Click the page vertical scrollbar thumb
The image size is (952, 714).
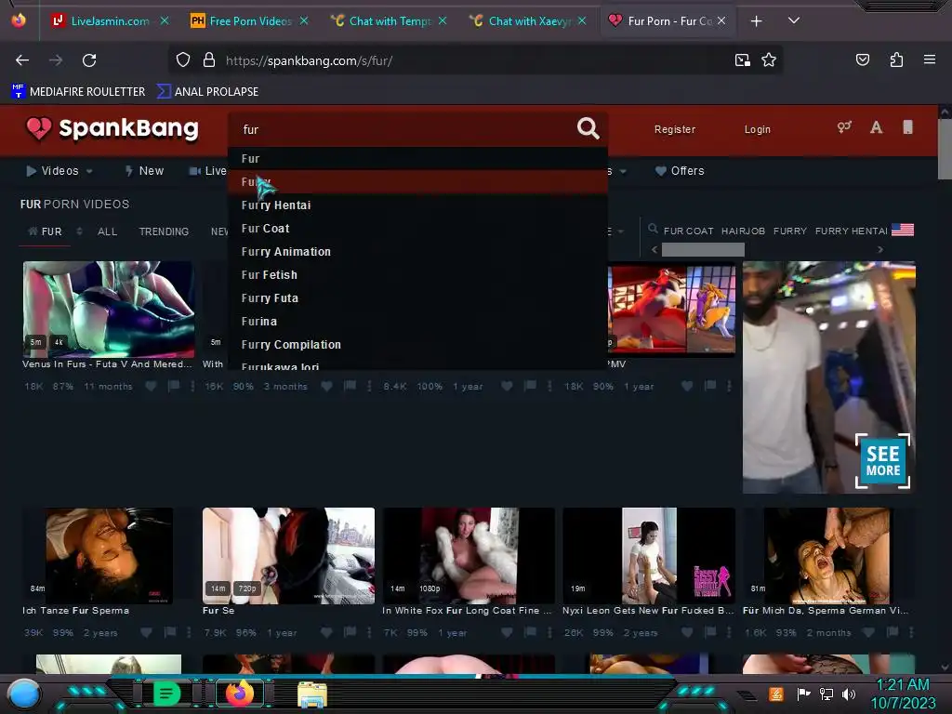945,149
